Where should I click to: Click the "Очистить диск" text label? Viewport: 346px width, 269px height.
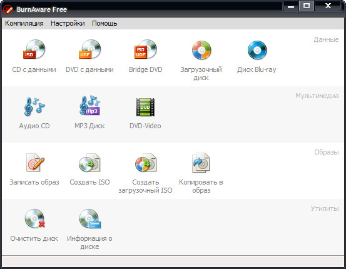coord(34,238)
